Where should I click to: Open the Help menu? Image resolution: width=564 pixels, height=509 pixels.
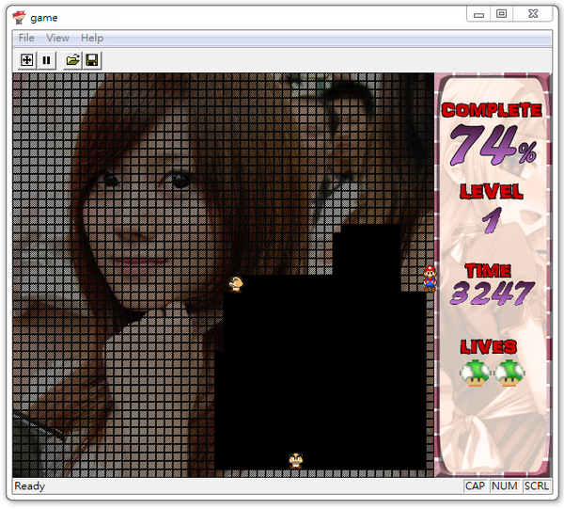[x=92, y=38]
